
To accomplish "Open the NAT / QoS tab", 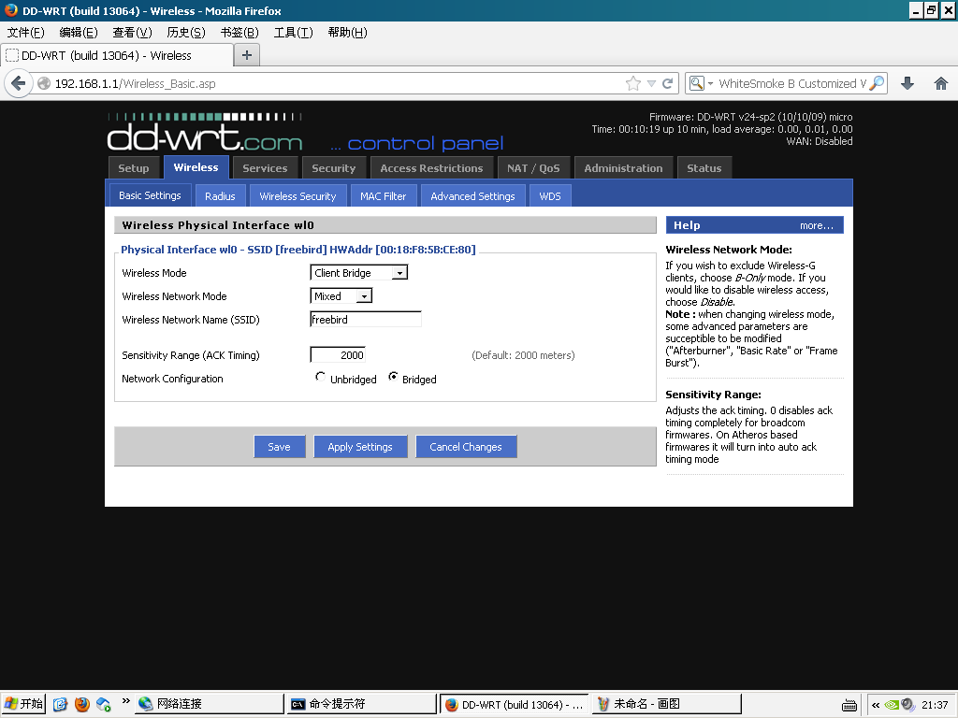I will 533,168.
